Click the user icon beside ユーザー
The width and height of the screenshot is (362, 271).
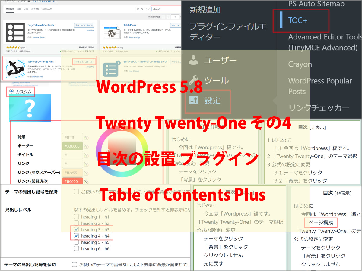click(x=193, y=61)
